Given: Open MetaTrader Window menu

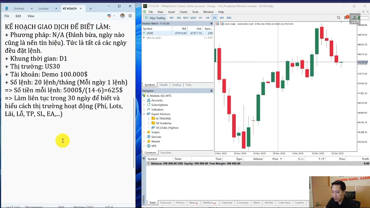Looking at the screenshot, I should click(x=208, y=12).
